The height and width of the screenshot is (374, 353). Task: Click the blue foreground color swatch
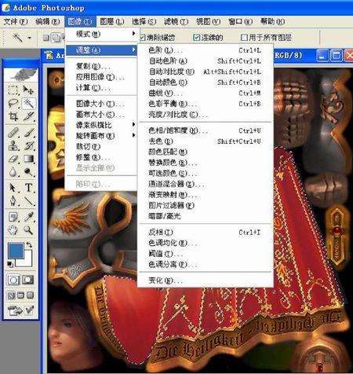(16, 251)
